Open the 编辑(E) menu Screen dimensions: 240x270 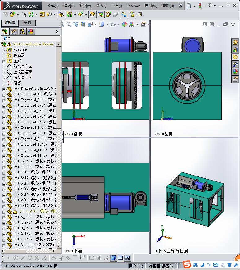click(x=69, y=6)
